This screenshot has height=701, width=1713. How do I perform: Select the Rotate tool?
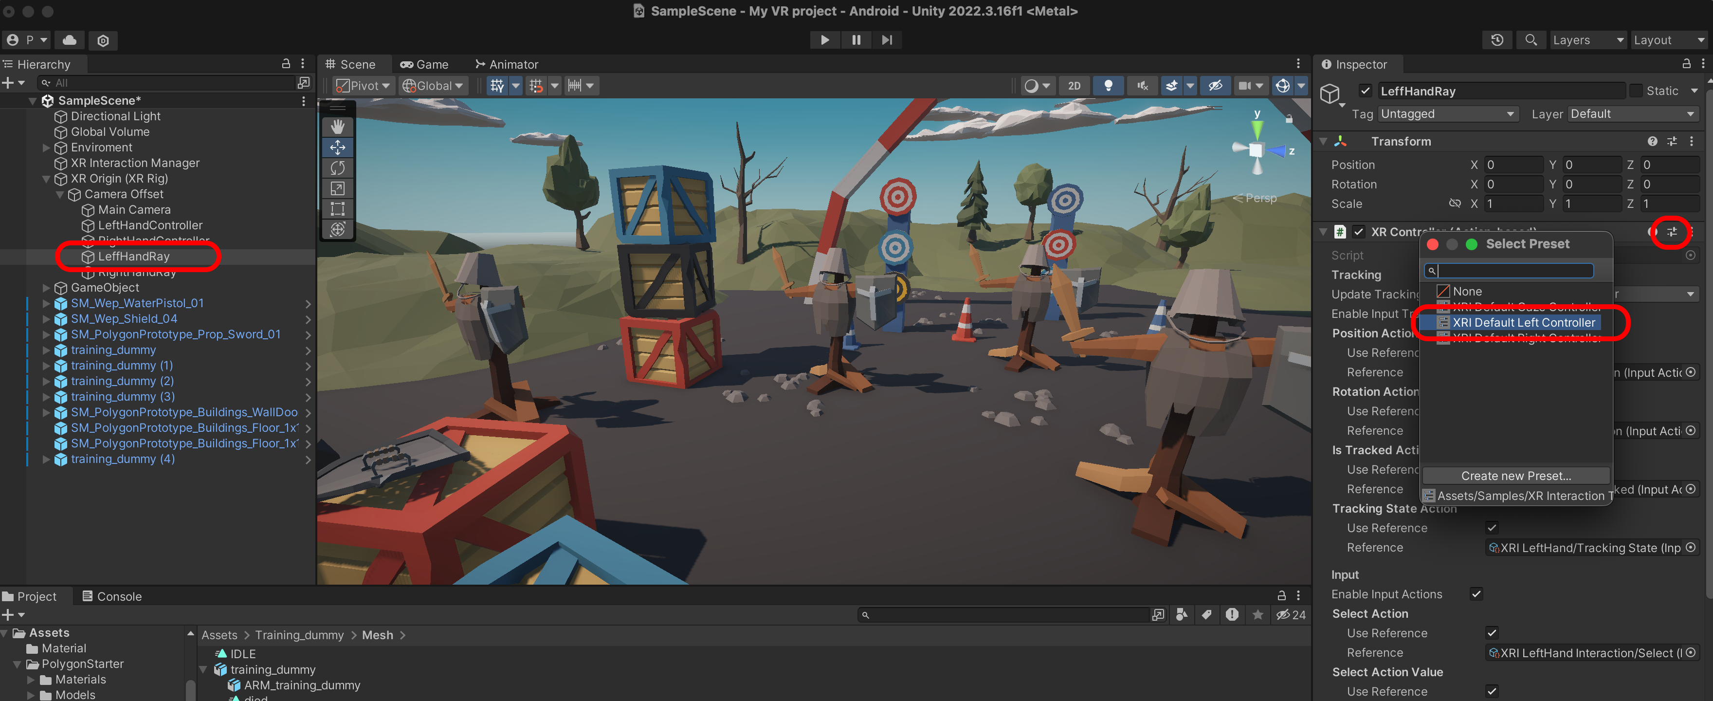pyautogui.click(x=337, y=167)
